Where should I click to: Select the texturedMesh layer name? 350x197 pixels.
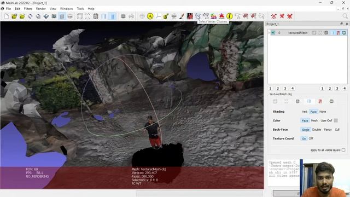coord(297,33)
